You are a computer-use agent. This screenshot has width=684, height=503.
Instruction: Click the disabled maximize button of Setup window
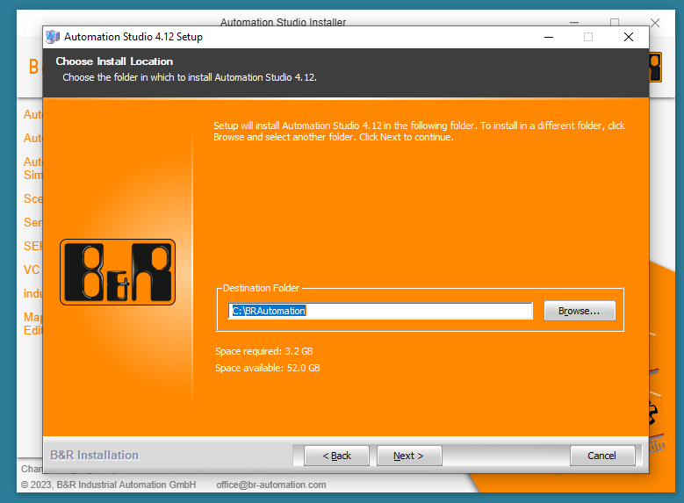[x=588, y=37]
